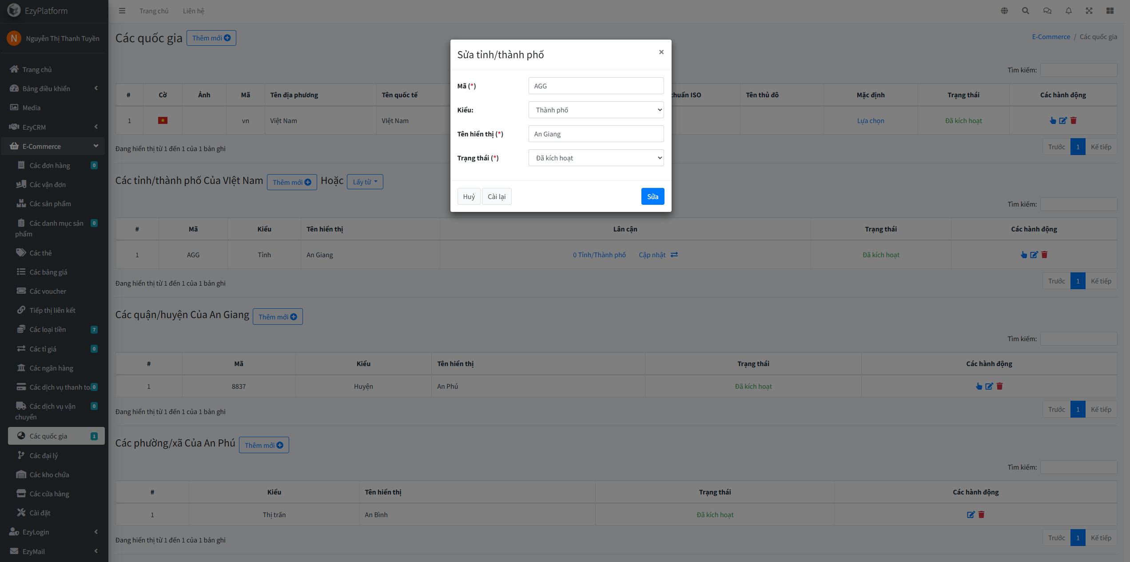Click the grid apps icon in top bar
1130x562 pixels.
[x=1110, y=11]
